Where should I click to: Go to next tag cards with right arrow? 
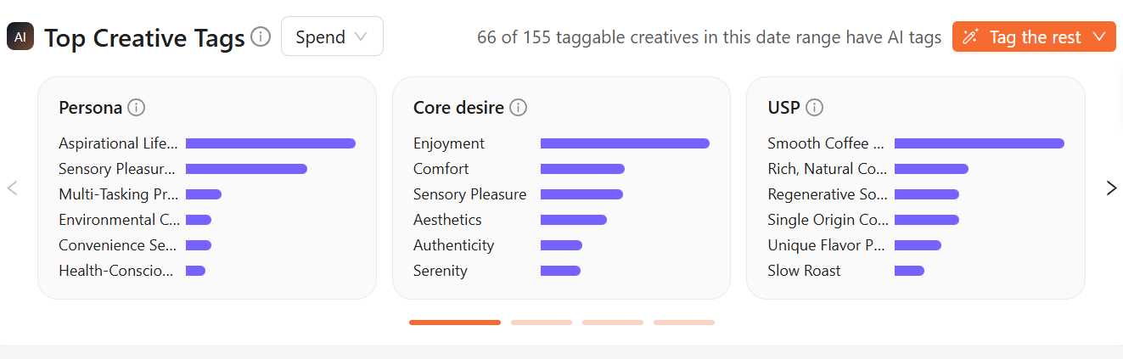(x=1111, y=188)
